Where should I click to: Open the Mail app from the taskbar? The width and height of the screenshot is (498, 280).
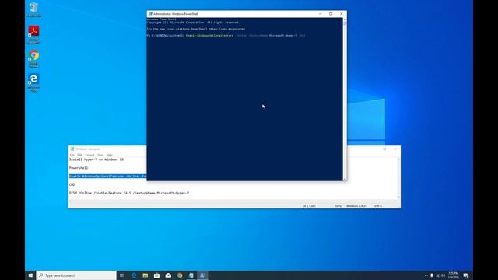coord(168,275)
